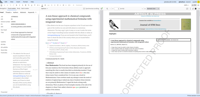Click the numbered list icon
Viewport: 200px width, 97px height.
click(x=63, y=5)
